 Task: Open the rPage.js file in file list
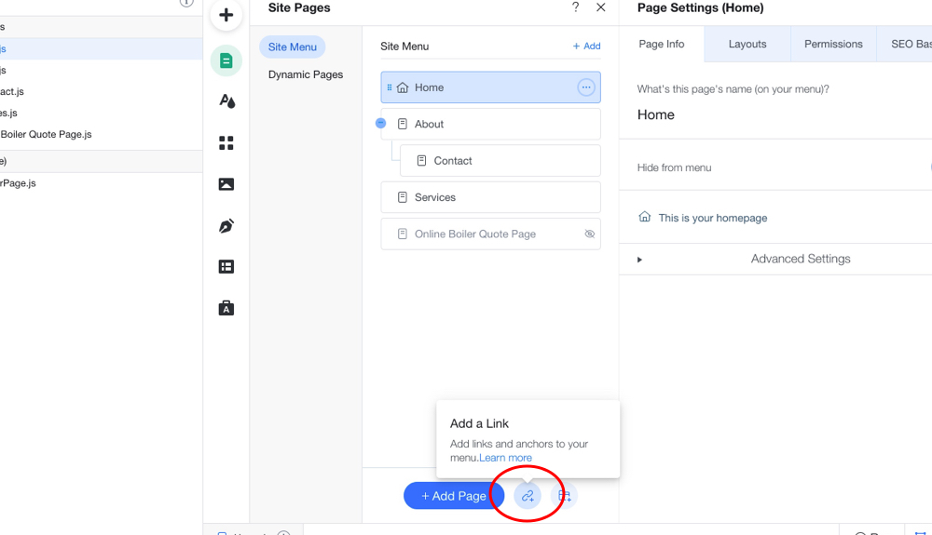[18, 183]
